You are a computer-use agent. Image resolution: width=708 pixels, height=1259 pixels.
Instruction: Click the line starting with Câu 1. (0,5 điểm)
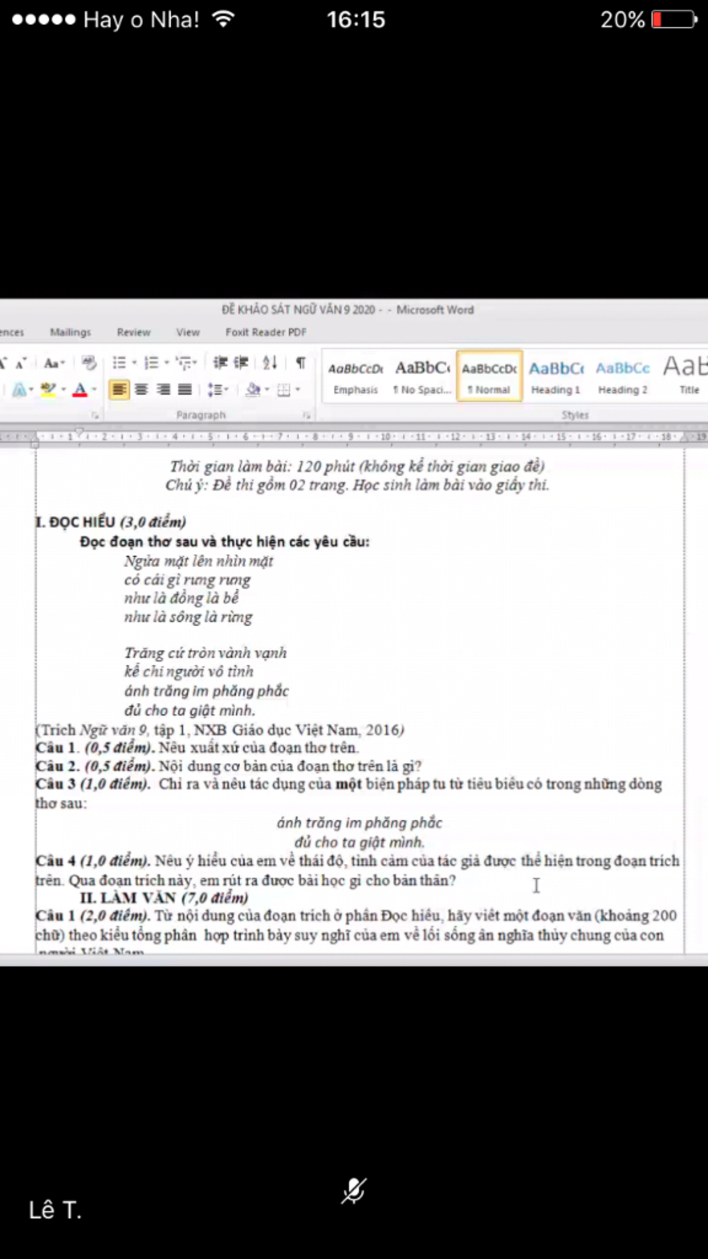click(x=198, y=748)
